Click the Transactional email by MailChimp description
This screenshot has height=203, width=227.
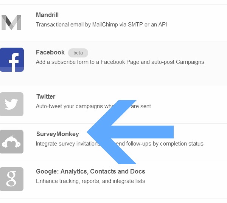[101, 25]
